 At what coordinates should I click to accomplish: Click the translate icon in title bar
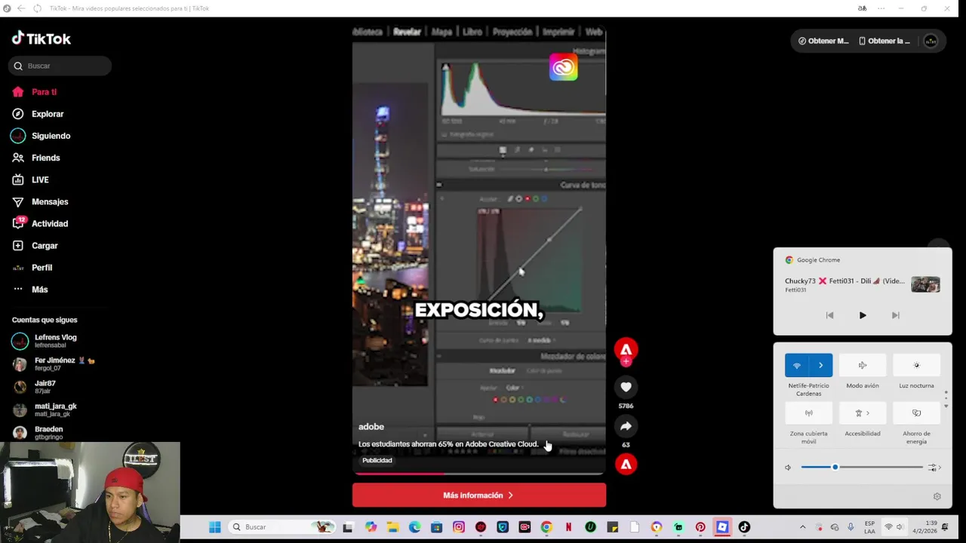point(862,8)
